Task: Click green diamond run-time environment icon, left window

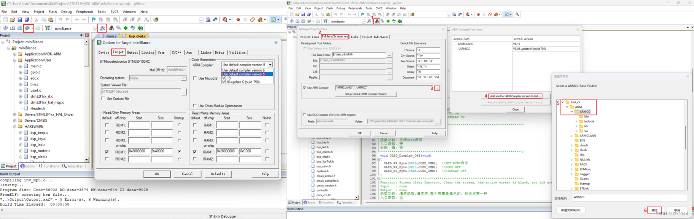Action: pos(126,28)
